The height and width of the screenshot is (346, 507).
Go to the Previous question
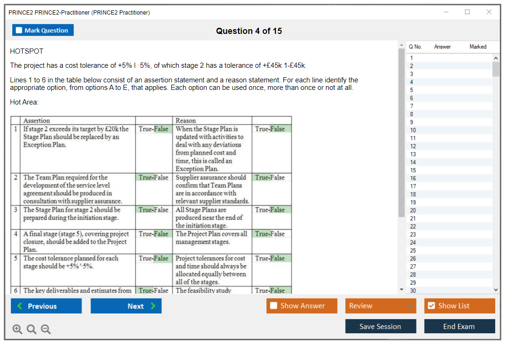click(x=46, y=306)
